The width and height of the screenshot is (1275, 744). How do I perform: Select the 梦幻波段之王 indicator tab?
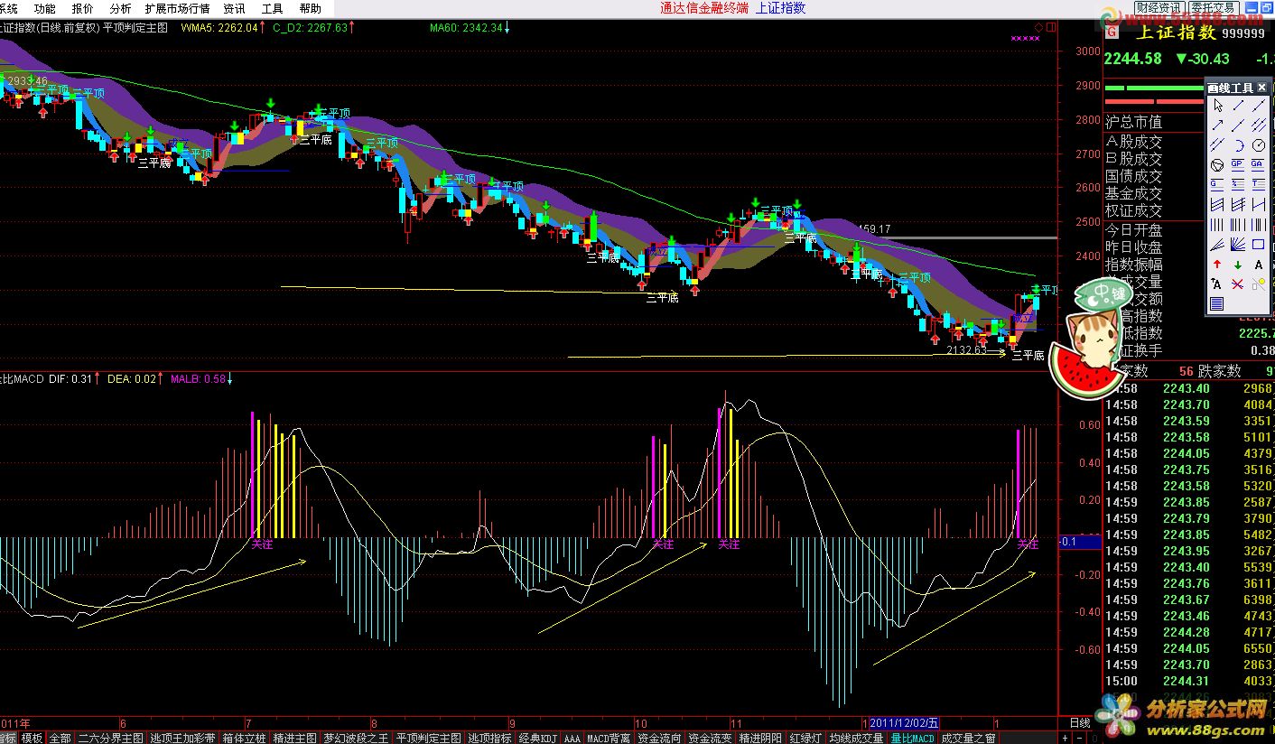click(356, 738)
